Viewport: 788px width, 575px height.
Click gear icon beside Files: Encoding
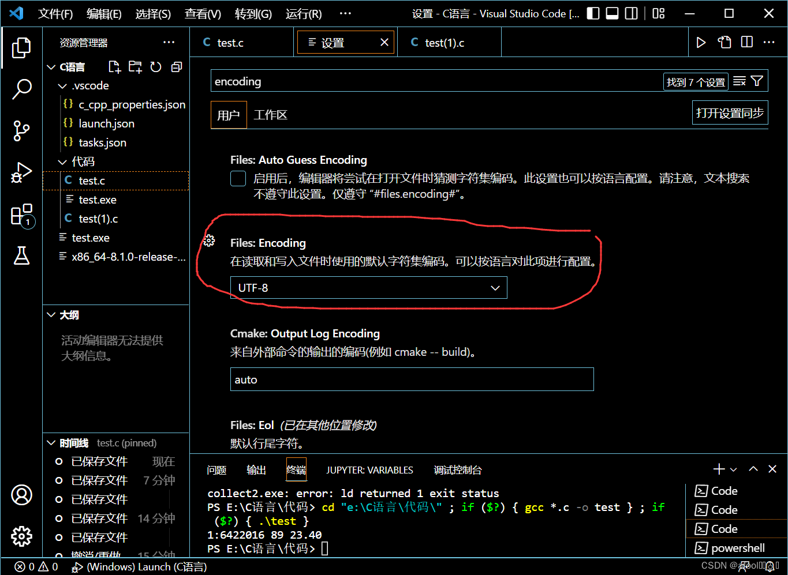click(209, 240)
